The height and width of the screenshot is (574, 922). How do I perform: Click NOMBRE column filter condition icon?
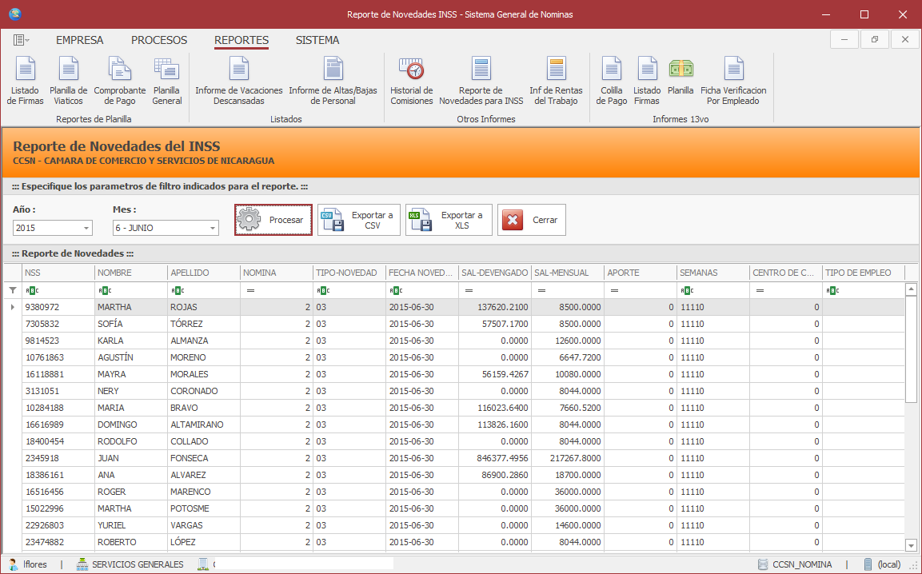105,290
